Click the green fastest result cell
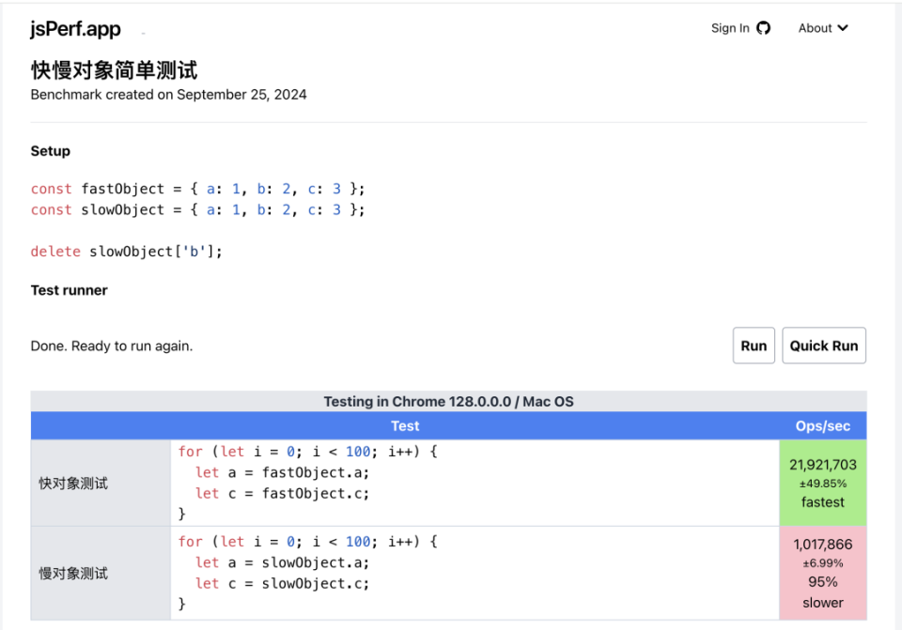 point(822,483)
